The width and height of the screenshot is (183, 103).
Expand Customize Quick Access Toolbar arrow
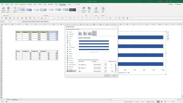131,18
